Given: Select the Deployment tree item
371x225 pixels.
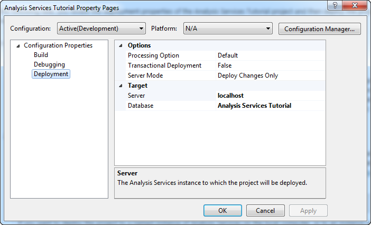Looking at the screenshot, I should 51,74.
